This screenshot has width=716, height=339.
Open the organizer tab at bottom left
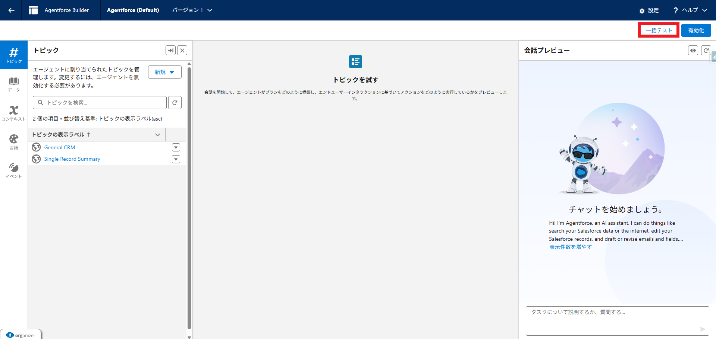point(21,335)
